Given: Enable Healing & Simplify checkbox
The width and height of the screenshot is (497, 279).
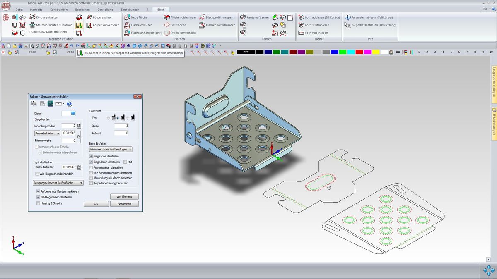Looking at the screenshot, I should 38,203.
